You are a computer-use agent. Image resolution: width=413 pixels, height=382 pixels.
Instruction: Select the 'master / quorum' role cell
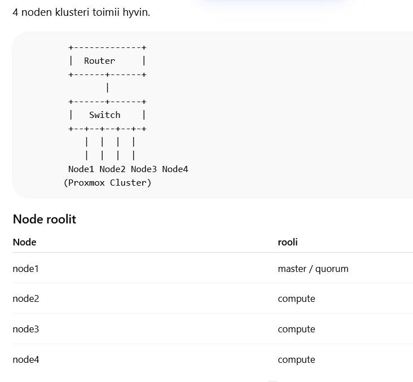pyautogui.click(x=313, y=269)
